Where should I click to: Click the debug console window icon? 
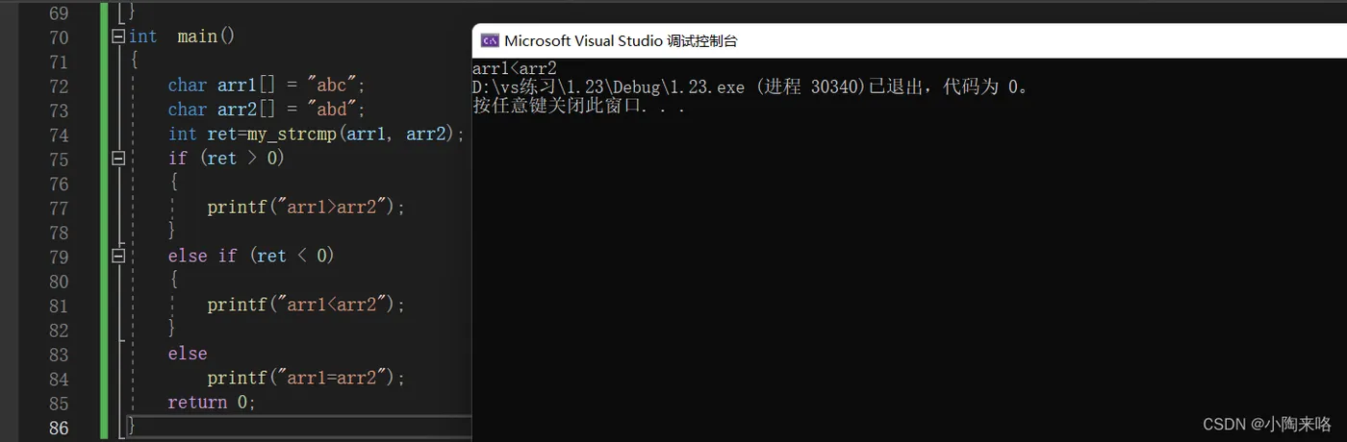[490, 40]
